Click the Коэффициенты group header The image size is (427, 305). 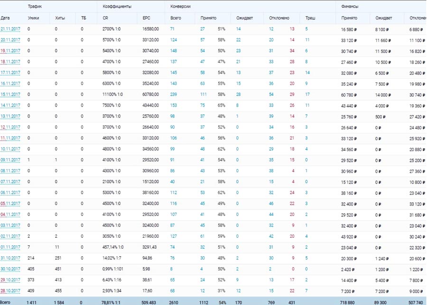(x=117, y=6)
